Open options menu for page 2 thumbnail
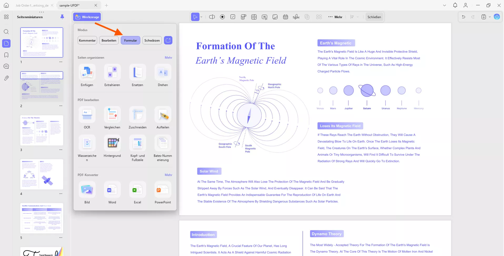This screenshot has width=504, height=256. pyautogui.click(x=61, y=106)
